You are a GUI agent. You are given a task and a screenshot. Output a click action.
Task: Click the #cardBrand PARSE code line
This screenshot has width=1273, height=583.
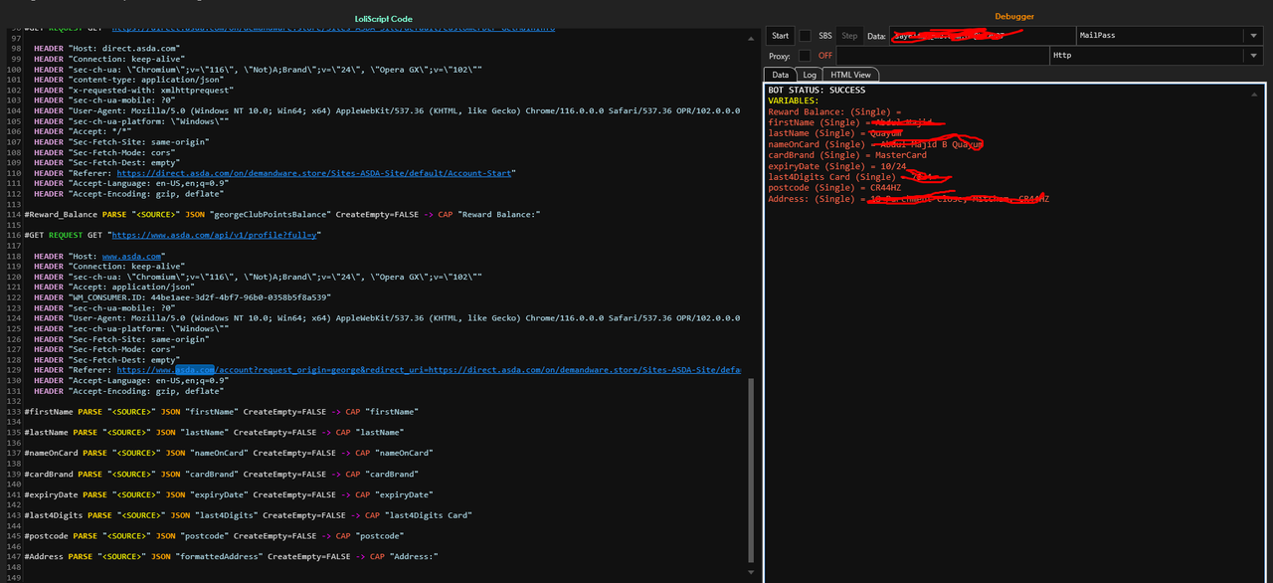coord(221,474)
